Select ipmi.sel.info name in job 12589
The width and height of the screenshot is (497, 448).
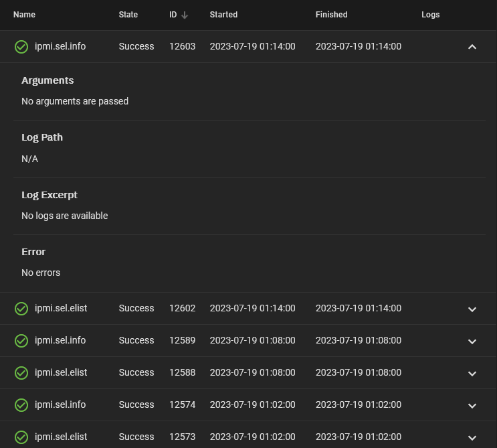pos(60,340)
